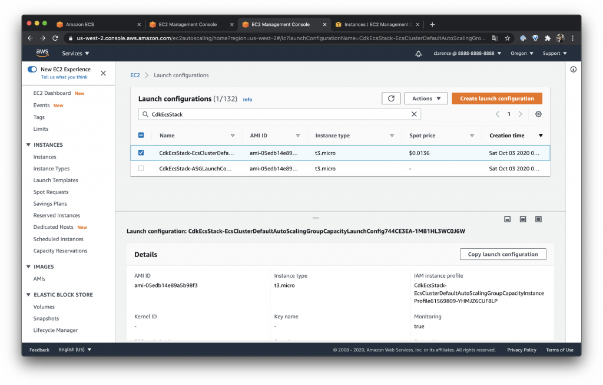Image resolution: width=603 pixels, height=385 pixels.
Task: Click the split panel resize handle
Action: pos(316,218)
